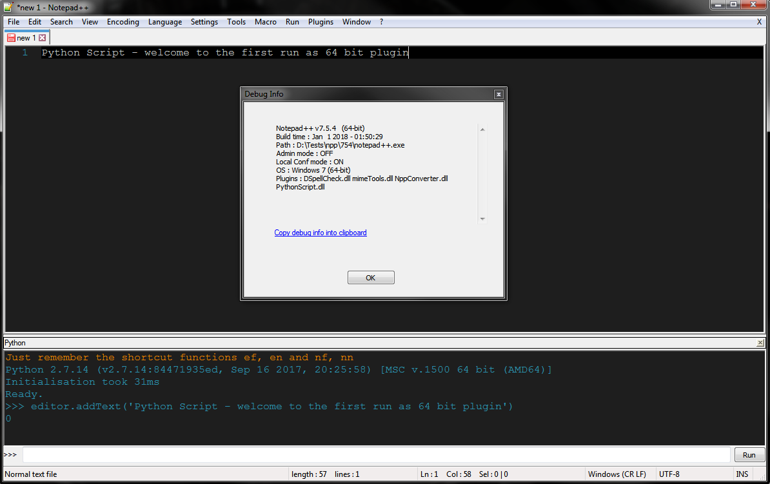Click scroll down arrow in Debug Info text box
This screenshot has width=770, height=484.
pos(482,219)
